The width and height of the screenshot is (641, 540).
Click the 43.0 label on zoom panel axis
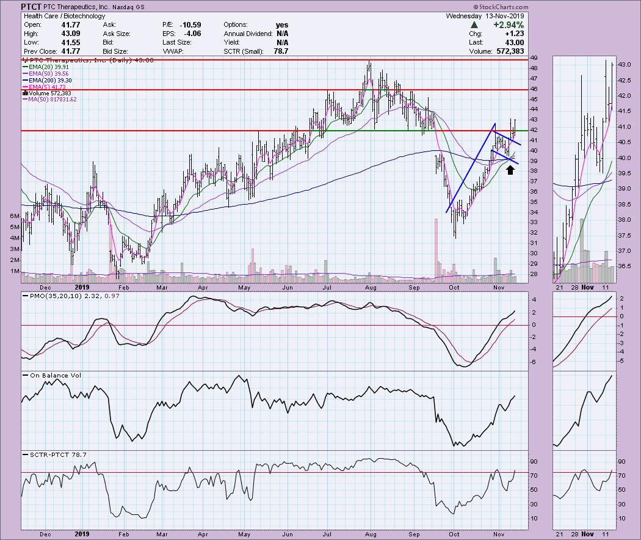point(625,65)
